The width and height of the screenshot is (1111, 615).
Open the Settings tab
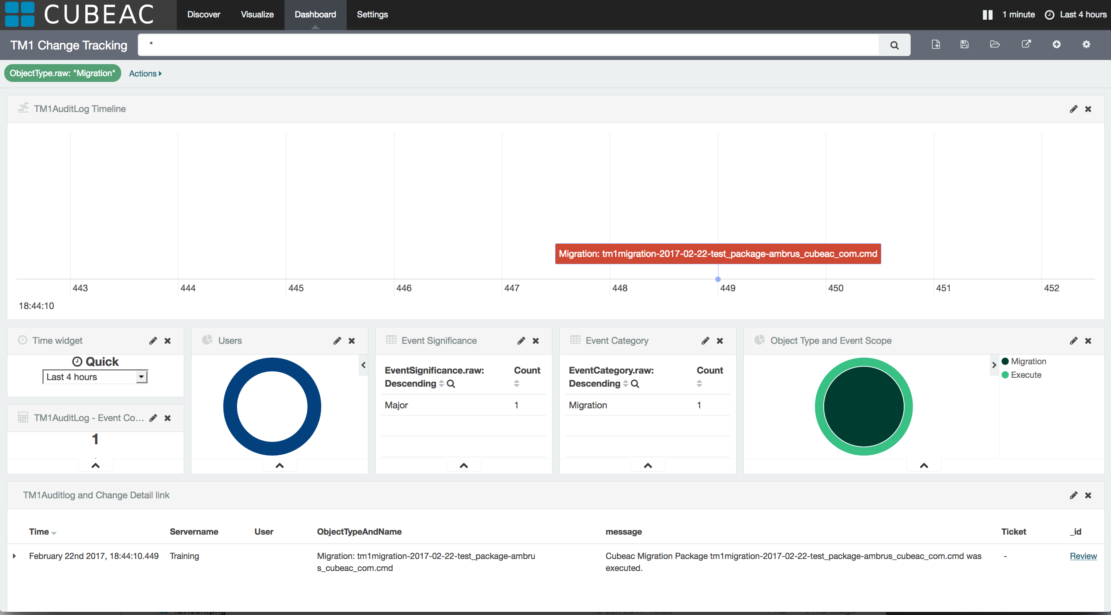coord(372,15)
